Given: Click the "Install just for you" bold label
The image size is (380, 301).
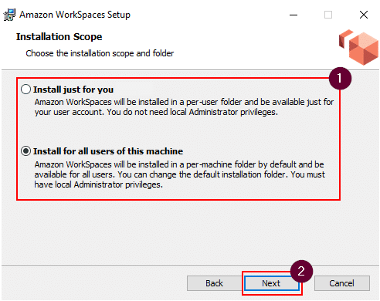Looking at the screenshot, I should pyautogui.click(x=73, y=90).
